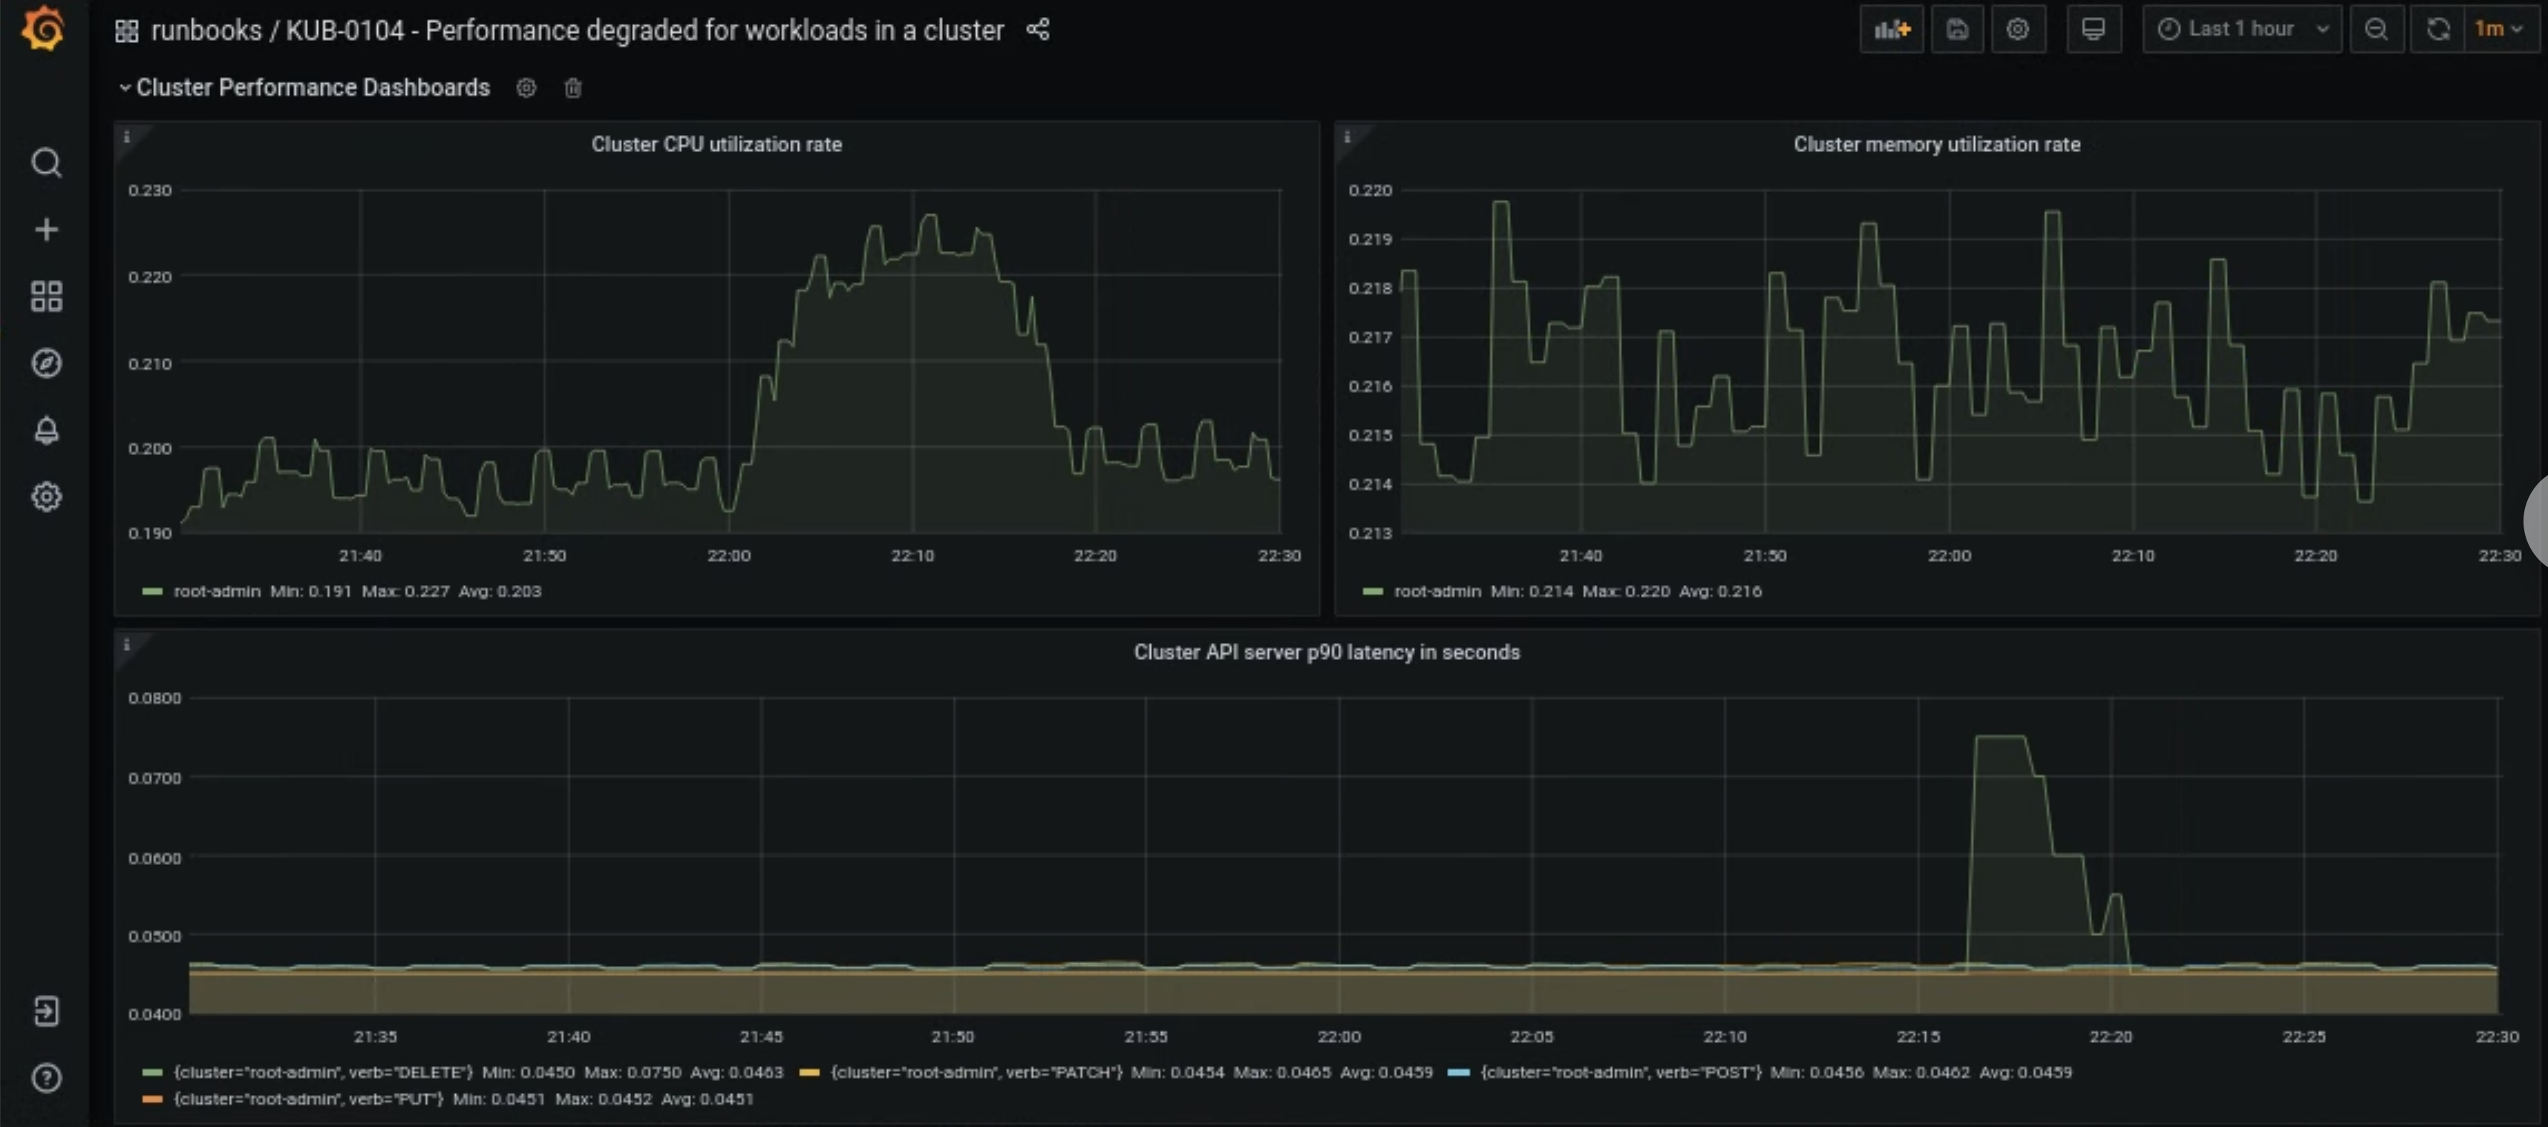2548x1127 pixels.
Task: Activate the Cycle view mode icon
Action: pos(2094,29)
